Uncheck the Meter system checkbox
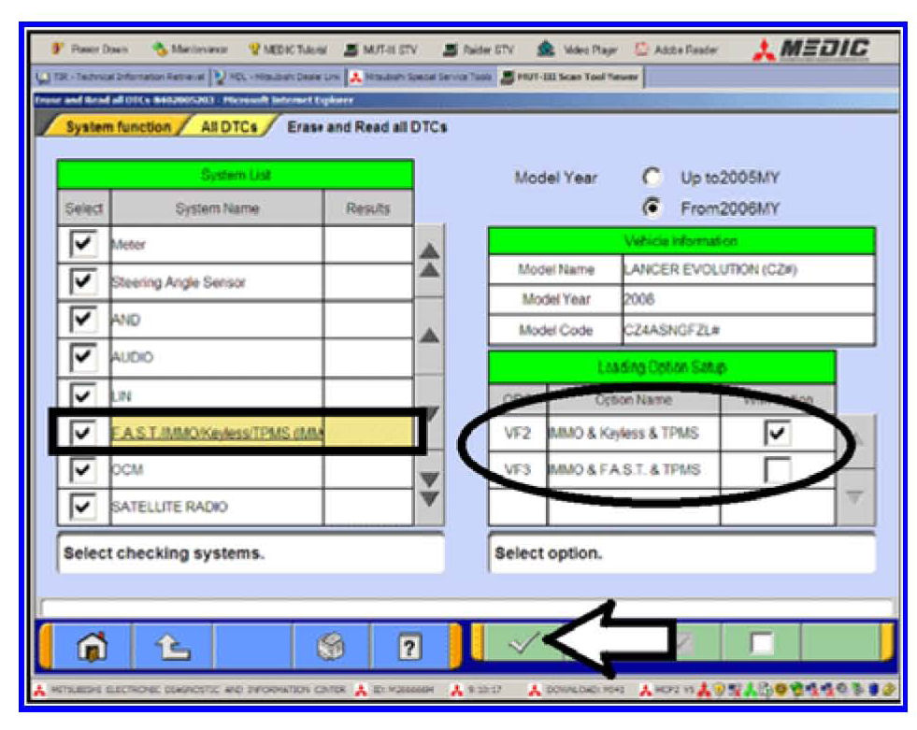This screenshot has width=917, height=730. (83, 245)
